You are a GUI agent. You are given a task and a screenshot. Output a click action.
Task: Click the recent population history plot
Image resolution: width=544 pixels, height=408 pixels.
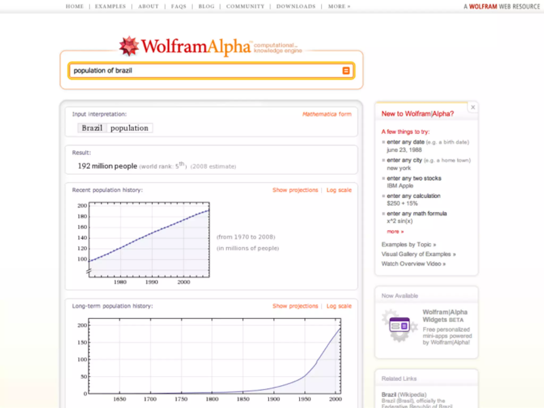coord(149,240)
